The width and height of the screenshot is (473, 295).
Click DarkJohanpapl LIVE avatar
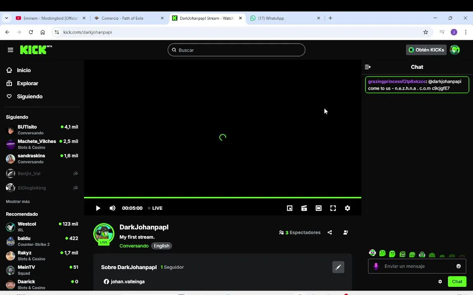[x=104, y=234]
